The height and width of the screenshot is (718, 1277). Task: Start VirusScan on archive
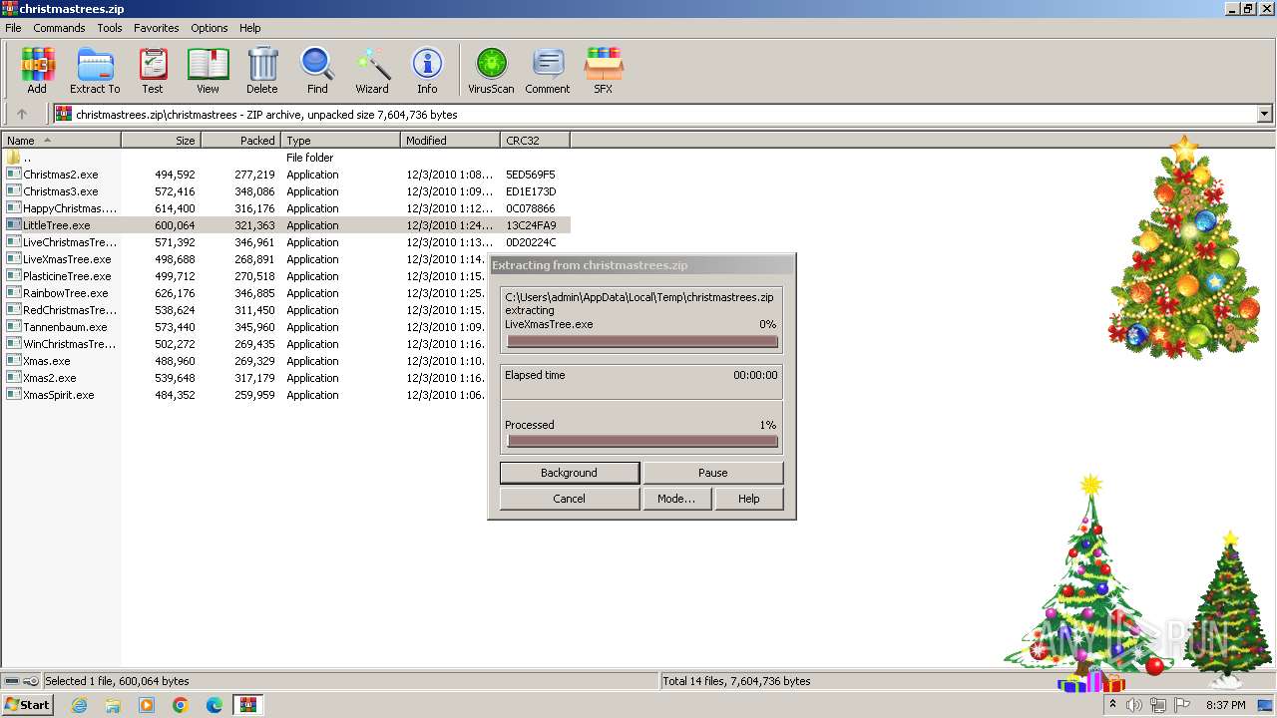pyautogui.click(x=491, y=71)
